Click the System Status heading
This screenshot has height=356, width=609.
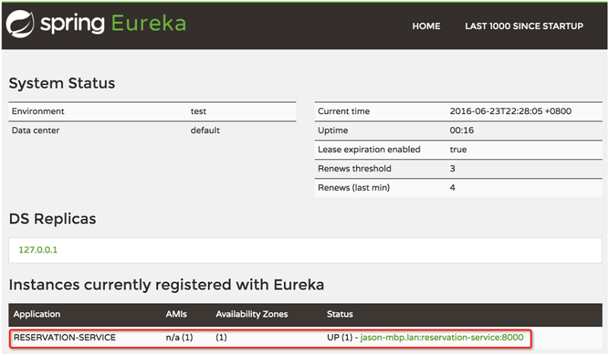[x=62, y=83]
